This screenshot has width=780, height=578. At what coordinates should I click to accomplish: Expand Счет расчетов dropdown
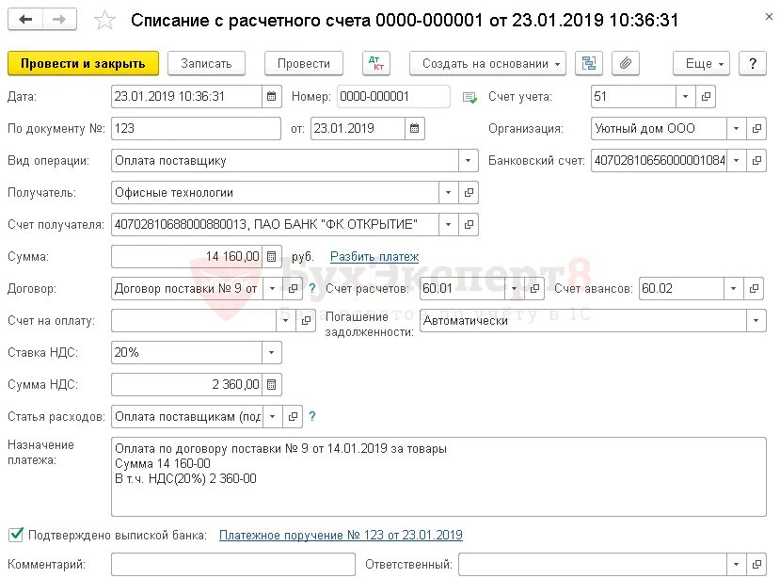pos(514,289)
